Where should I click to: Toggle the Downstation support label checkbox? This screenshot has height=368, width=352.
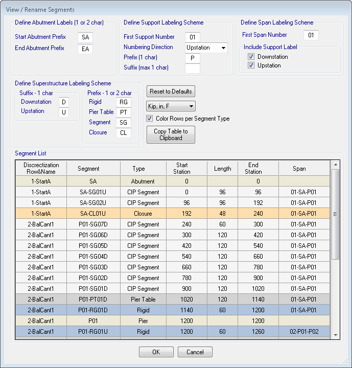(x=251, y=57)
